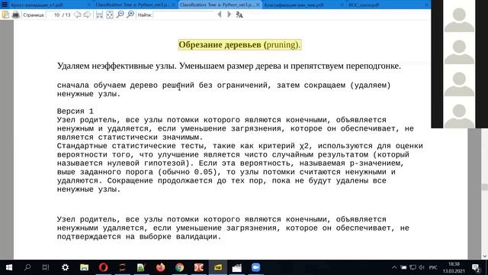488x275 pixels.
Task: Select the fourth participant avatar in the Zoom panel
Action: [x=459, y=115]
